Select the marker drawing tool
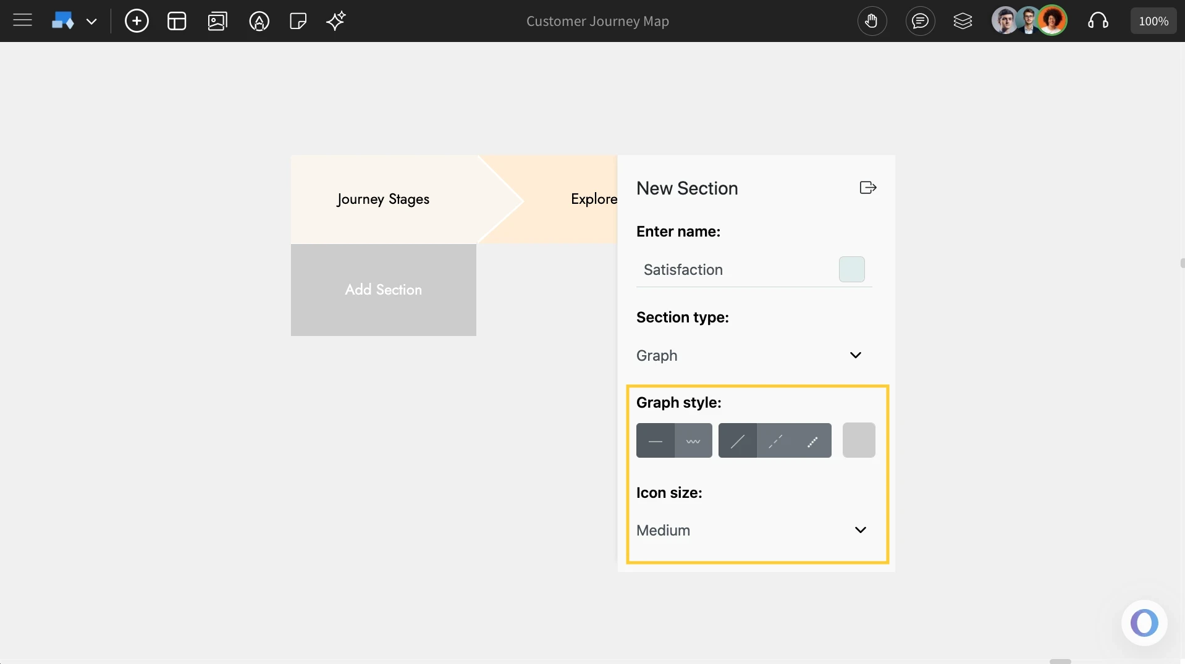Image resolution: width=1185 pixels, height=664 pixels. pyautogui.click(x=259, y=20)
